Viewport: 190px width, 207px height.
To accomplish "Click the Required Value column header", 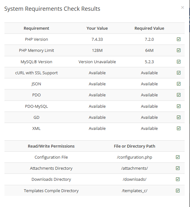I will pyautogui.click(x=149, y=28).
